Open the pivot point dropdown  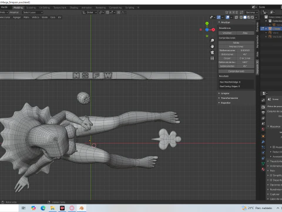click(101, 12)
